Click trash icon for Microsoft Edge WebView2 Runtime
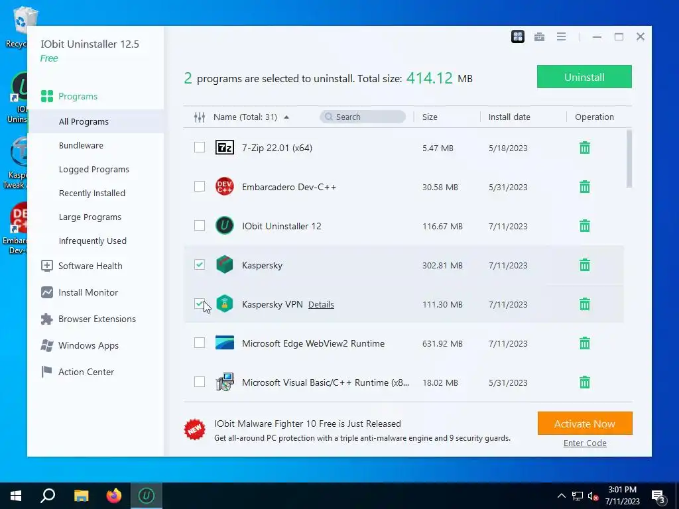 pyautogui.click(x=585, y=343)
